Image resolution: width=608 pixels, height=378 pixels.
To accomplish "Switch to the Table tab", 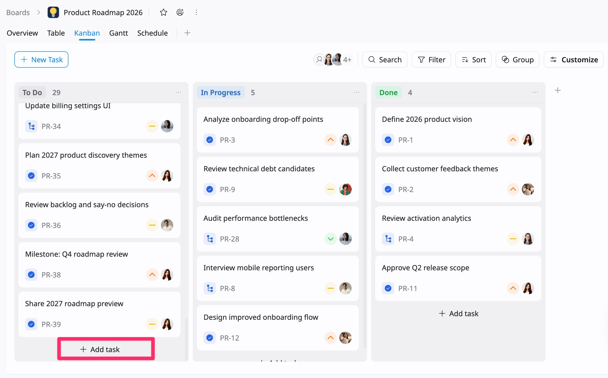I will point(56,33).
